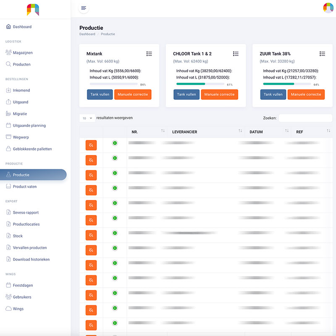Open the results-per-page dropdown
The image size is (336, 336).
(87, 118)
